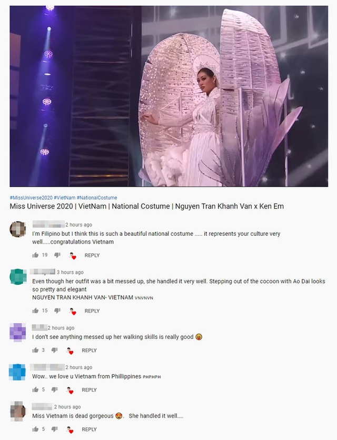Viewport: 337px width, 440px height.
Task: Reply to the 'Miss Vietnam is dead gorgeous' comment
Action: click(89, 429)
